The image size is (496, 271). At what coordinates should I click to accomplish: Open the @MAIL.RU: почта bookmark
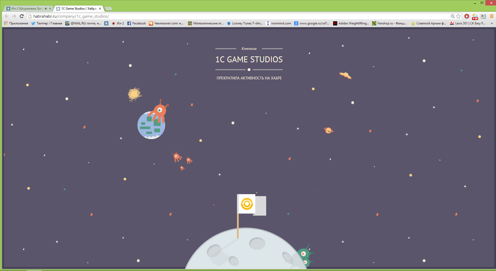pos(83,23)
